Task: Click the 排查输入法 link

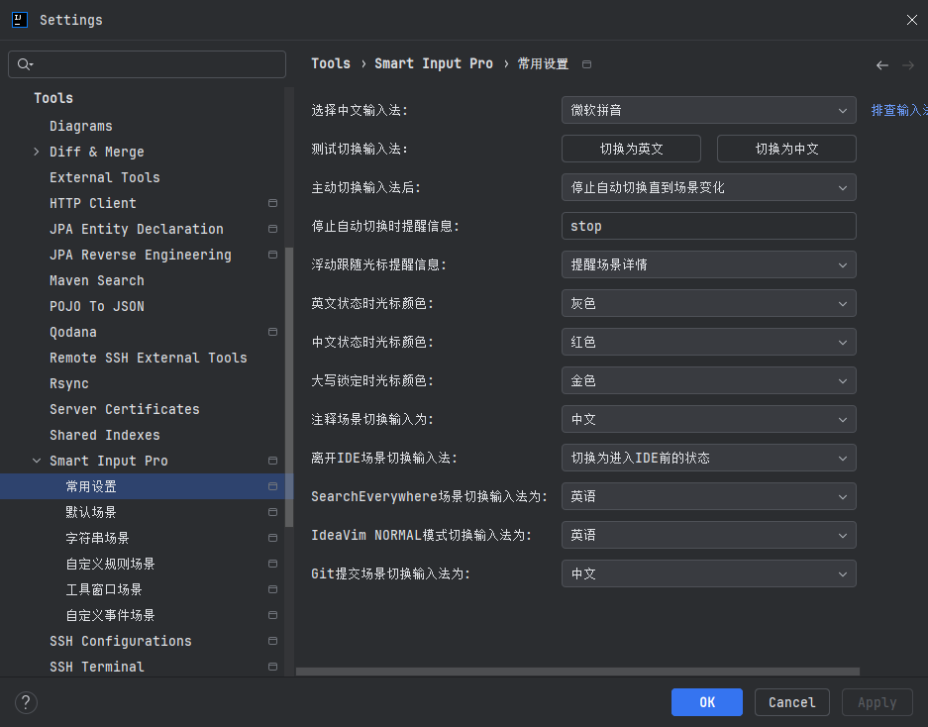Action: click(x=898, y=110)
